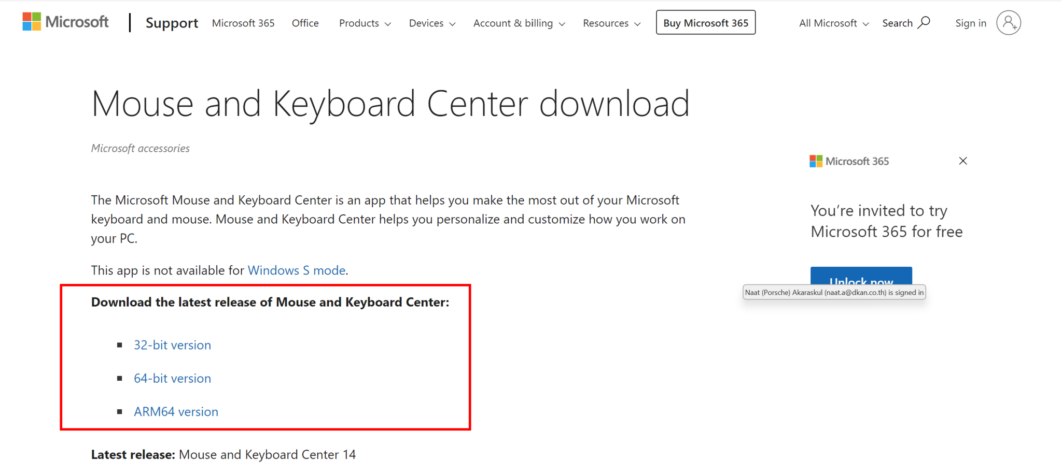Click the Unlock now button
Viewport: 1062px width, 474px height.
click(861, 280)
